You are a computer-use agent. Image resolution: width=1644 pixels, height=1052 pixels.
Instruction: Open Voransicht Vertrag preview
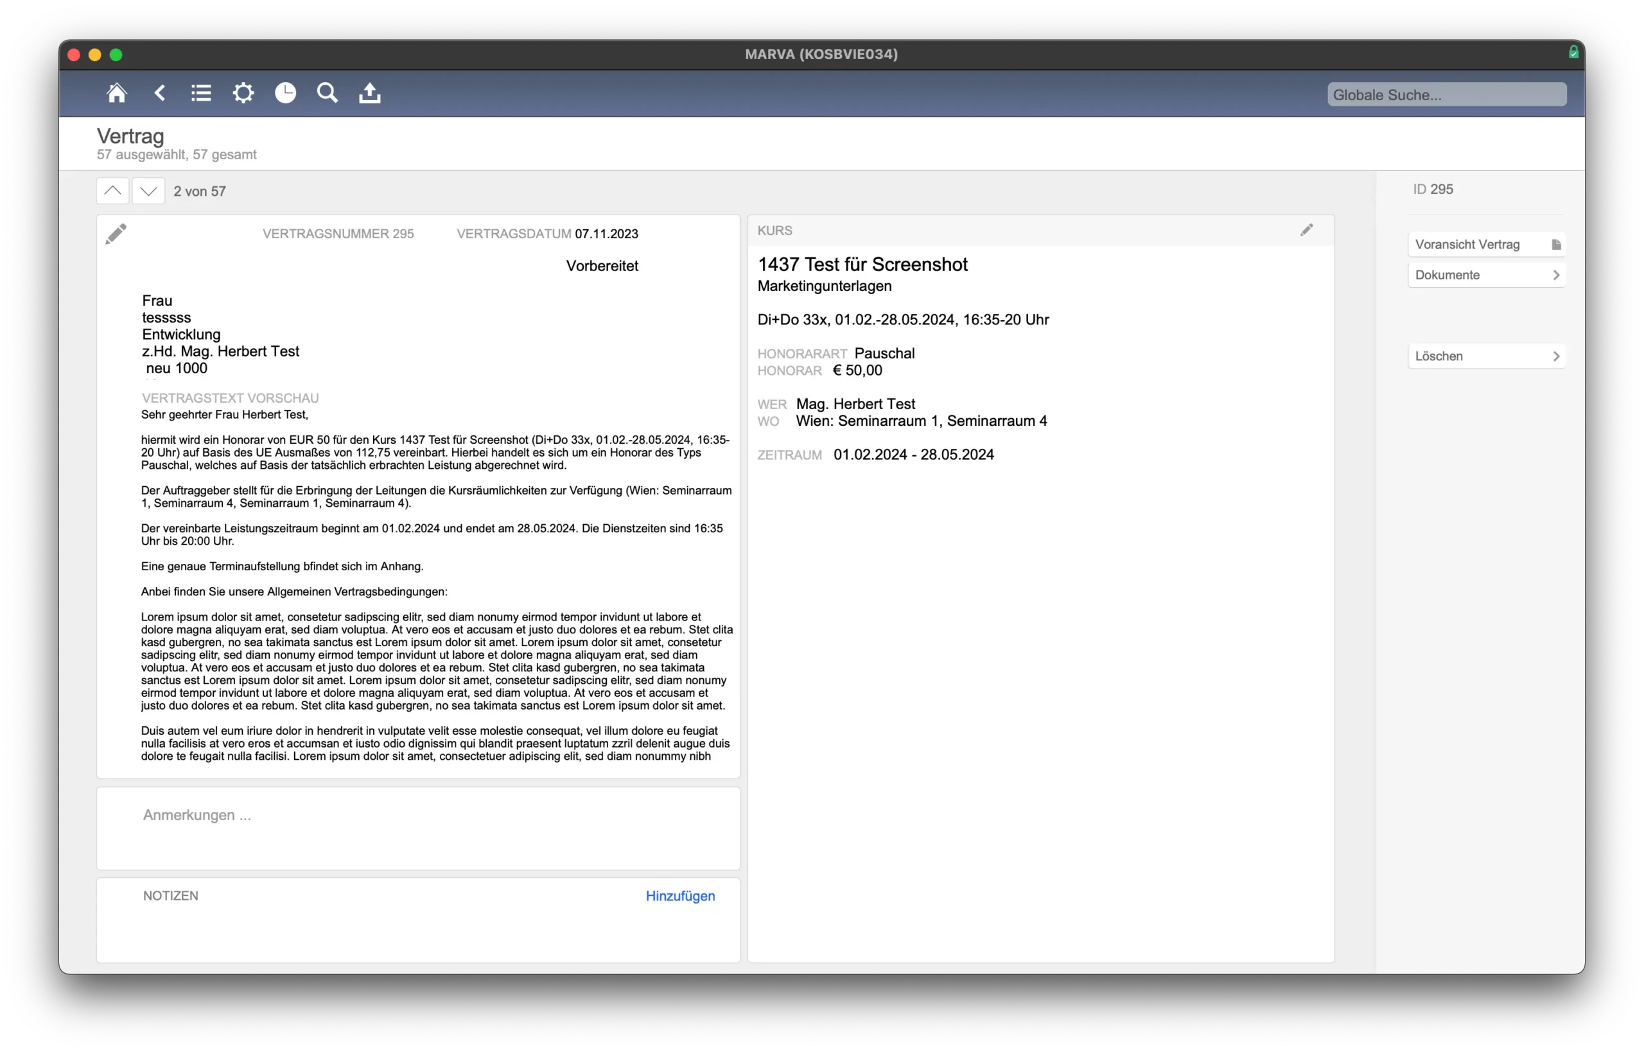1486,245
